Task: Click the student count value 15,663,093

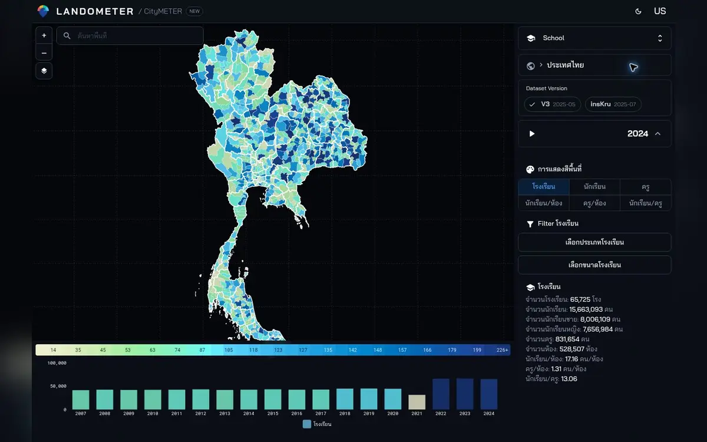Action: 586,309
